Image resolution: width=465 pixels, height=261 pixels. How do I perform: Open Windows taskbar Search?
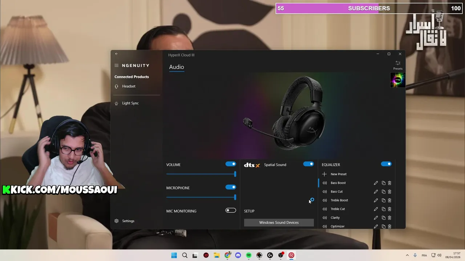coord(185,255)
